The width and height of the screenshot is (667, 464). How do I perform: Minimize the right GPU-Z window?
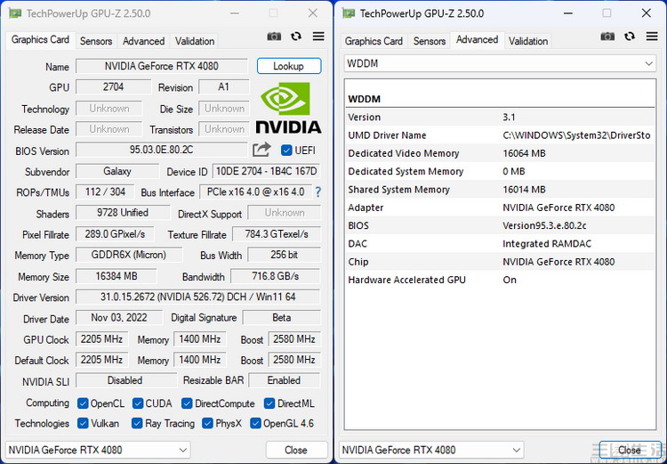(567, 13)
